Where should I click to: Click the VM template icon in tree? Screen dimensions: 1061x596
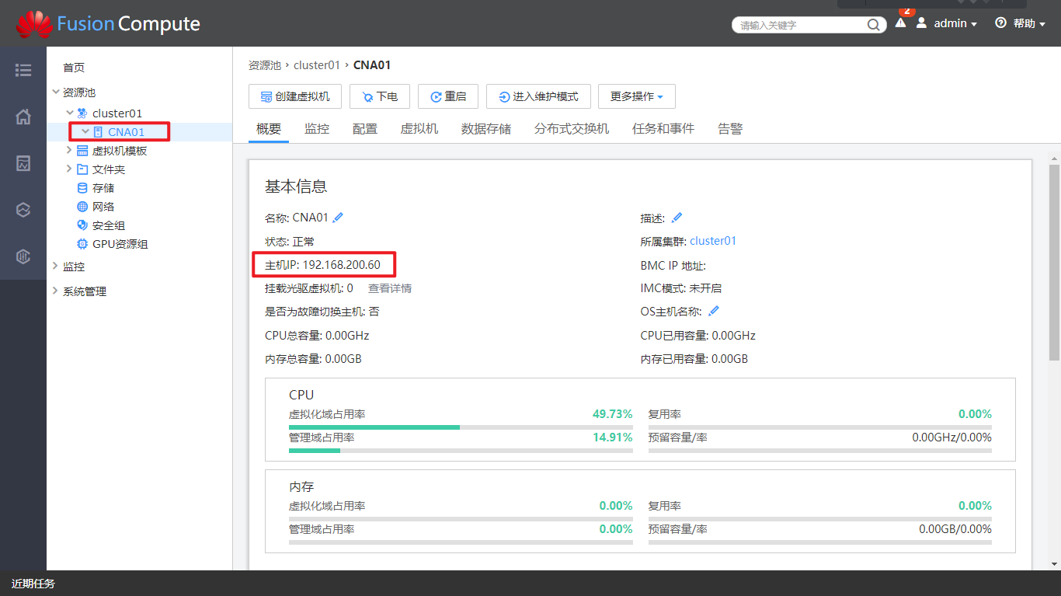pyautogui.click(x=82, y=151)
